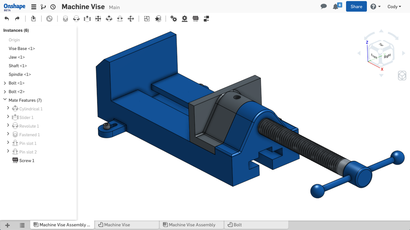Open the notifications bell
410x230 pixels.
[x=336, y=7]
